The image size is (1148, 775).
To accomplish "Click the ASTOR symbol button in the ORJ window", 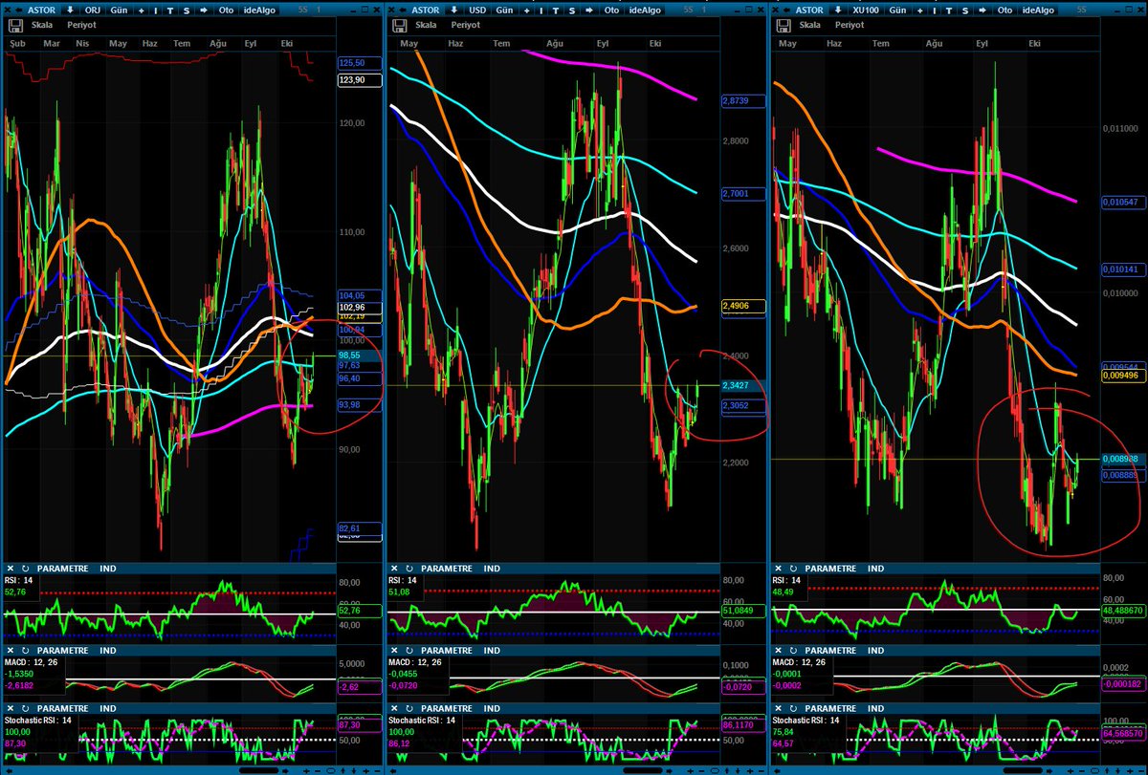I will [41, 11].
